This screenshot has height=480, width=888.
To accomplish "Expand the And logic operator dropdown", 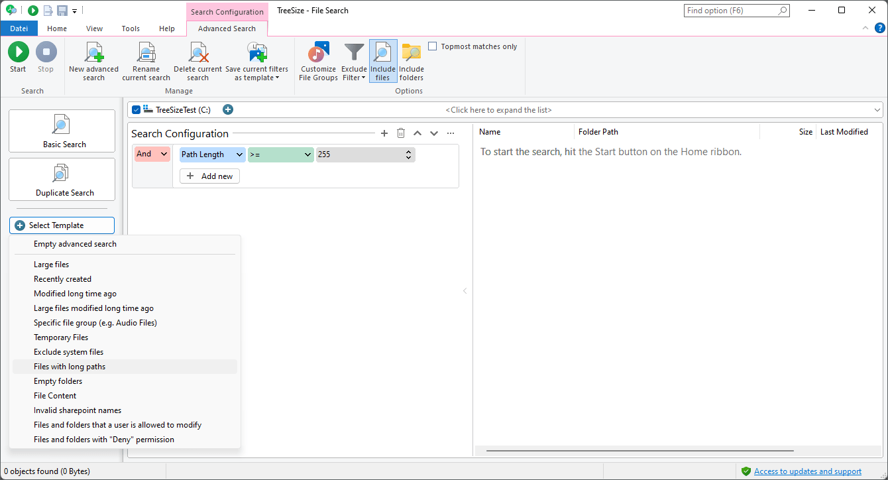I will [x=152, y=154].
